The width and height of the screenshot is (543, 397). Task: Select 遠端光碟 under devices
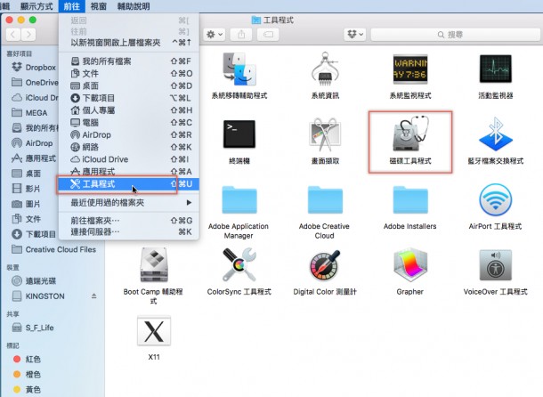[x=34, y=281]
